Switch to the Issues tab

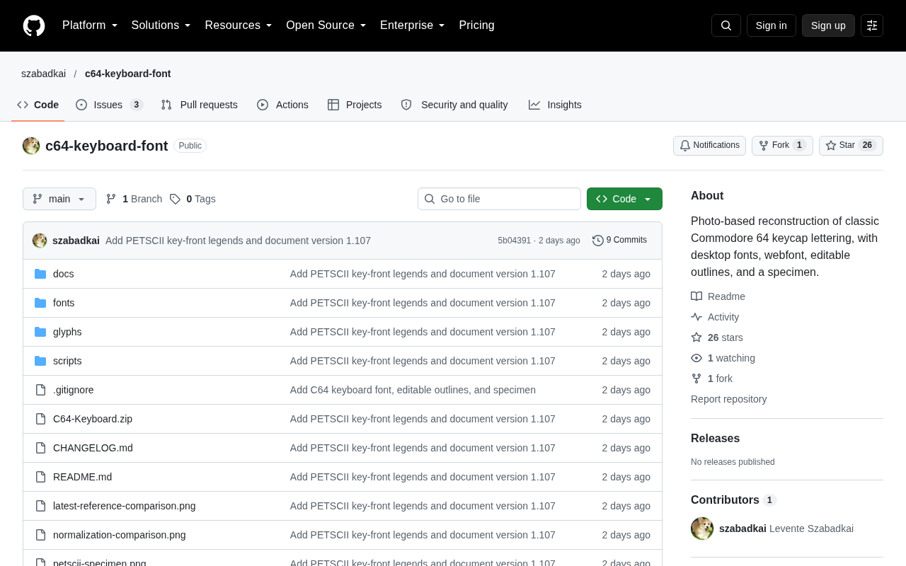click(x=110, y=105)
